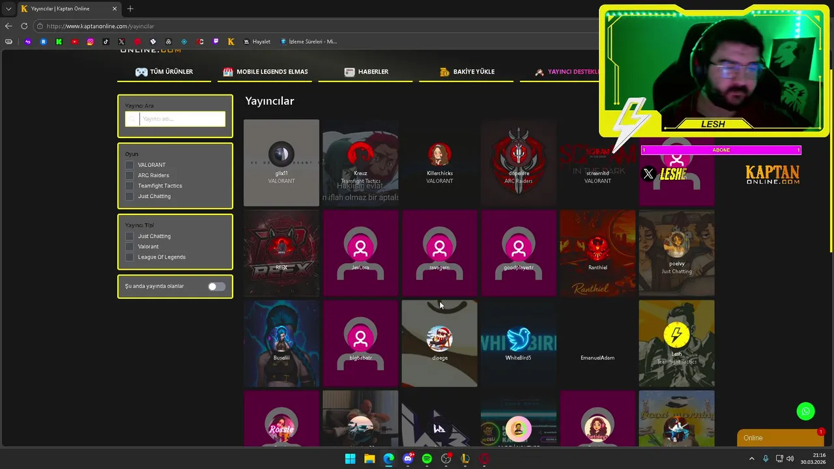Open the X bookmark in bookmarks bar

point(121,42)
